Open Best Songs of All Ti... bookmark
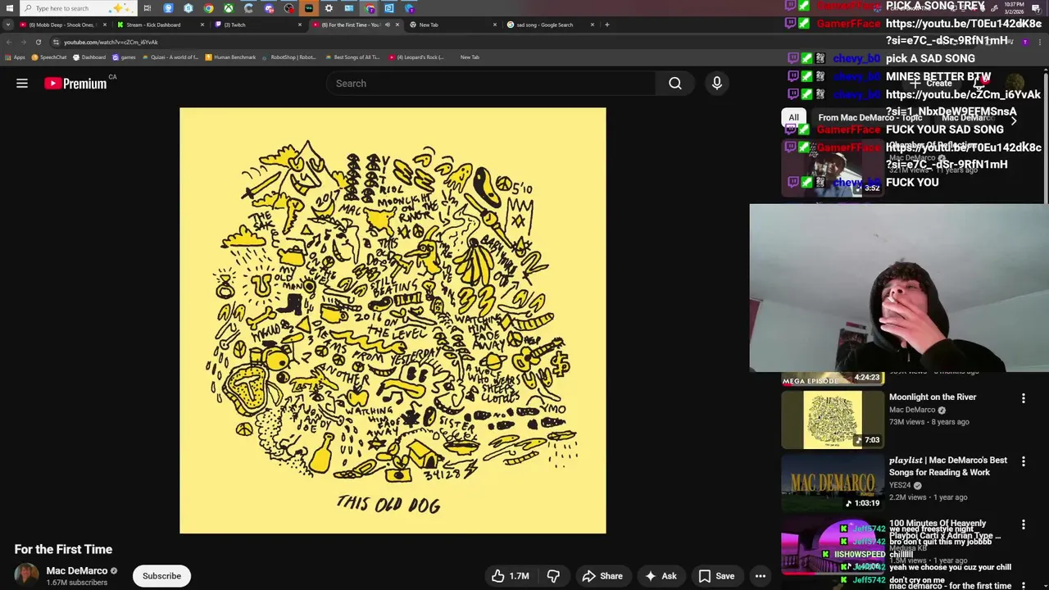Screen dimensions: 1049x590 [x=352, y=57]
